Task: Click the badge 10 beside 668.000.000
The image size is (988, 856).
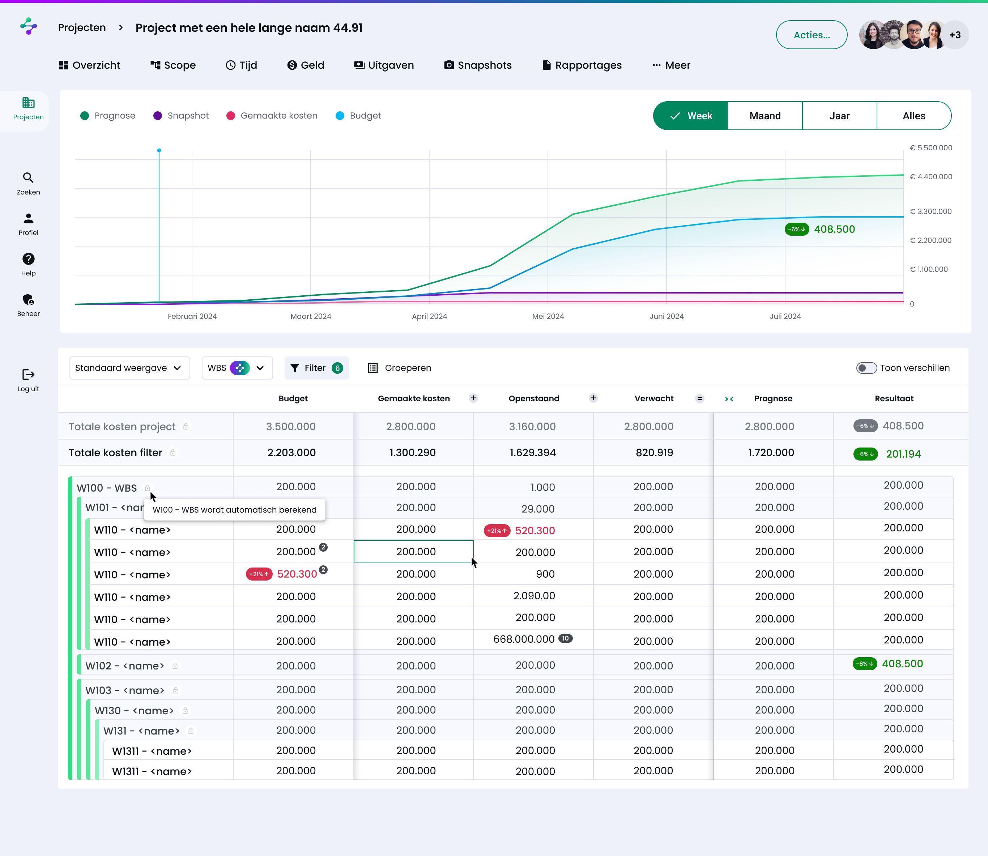Action: [x=565, y=638]
